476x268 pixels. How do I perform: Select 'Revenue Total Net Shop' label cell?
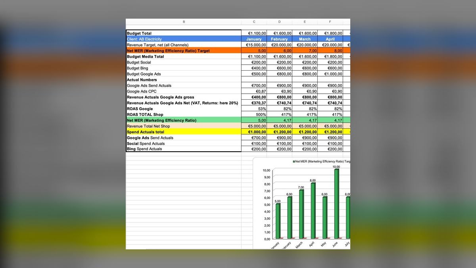pyautogui.click(x=184, y=126)
